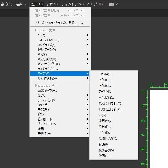Open the arrange documents dropdown chevron
This screenshot has height=168, width=168.
pos(117,4)
